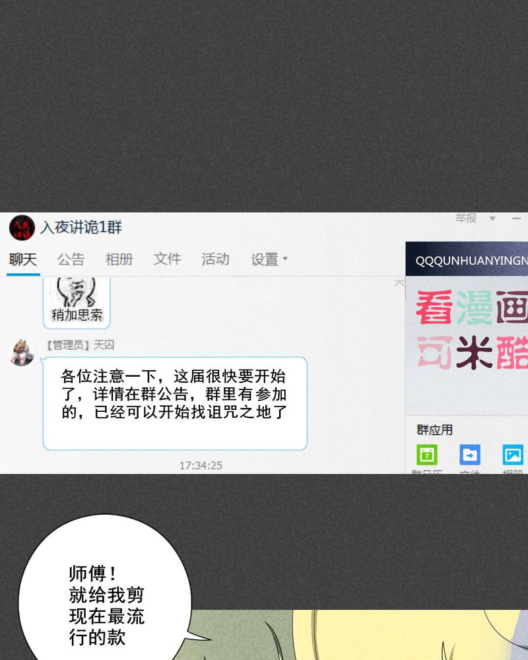Click the 举报 report link

click(x=466, y=218)
